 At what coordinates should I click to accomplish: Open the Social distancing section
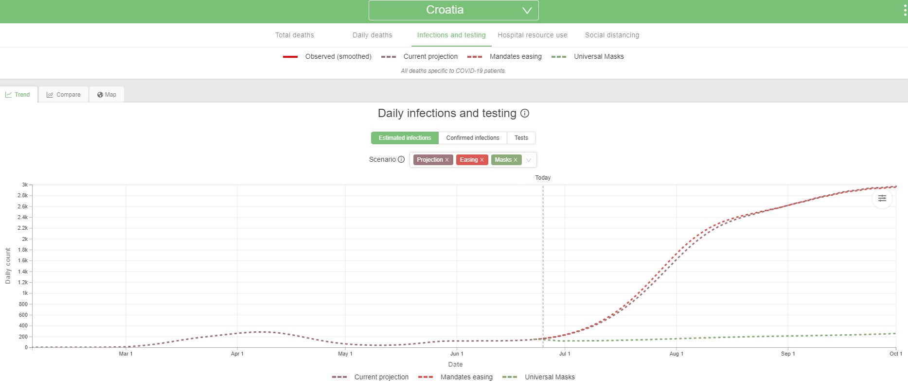pos(612,35)
